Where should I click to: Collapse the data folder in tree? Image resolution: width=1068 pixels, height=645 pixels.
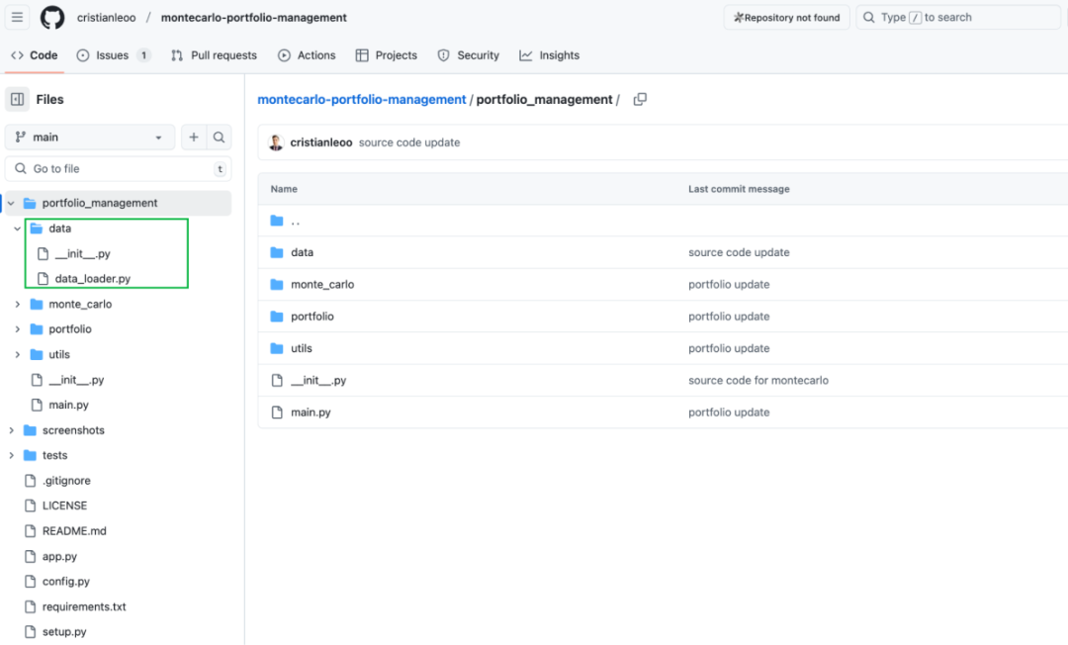click(x=18, y=229)
